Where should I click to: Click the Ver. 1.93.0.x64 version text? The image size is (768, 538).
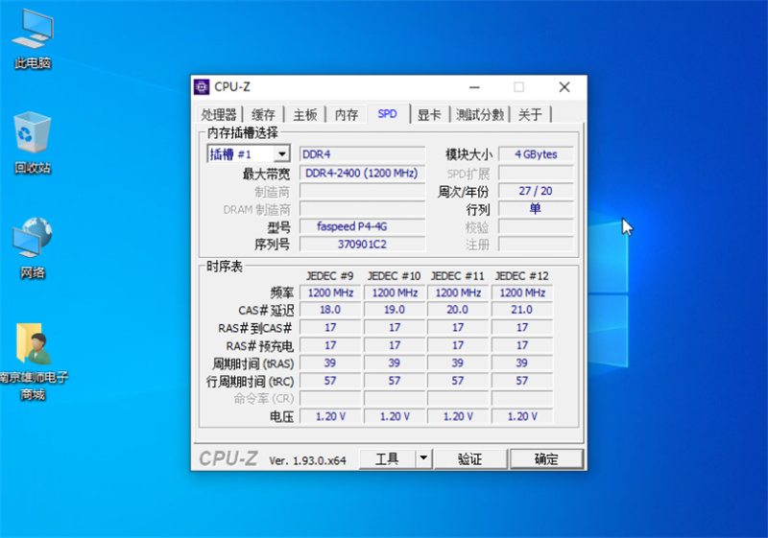pyautogui.click(x=307, y=460)
